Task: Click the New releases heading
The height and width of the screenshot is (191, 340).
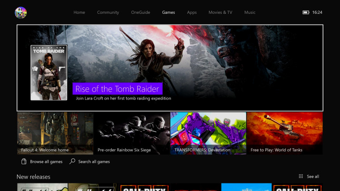Action: click(x=34, y=177)
